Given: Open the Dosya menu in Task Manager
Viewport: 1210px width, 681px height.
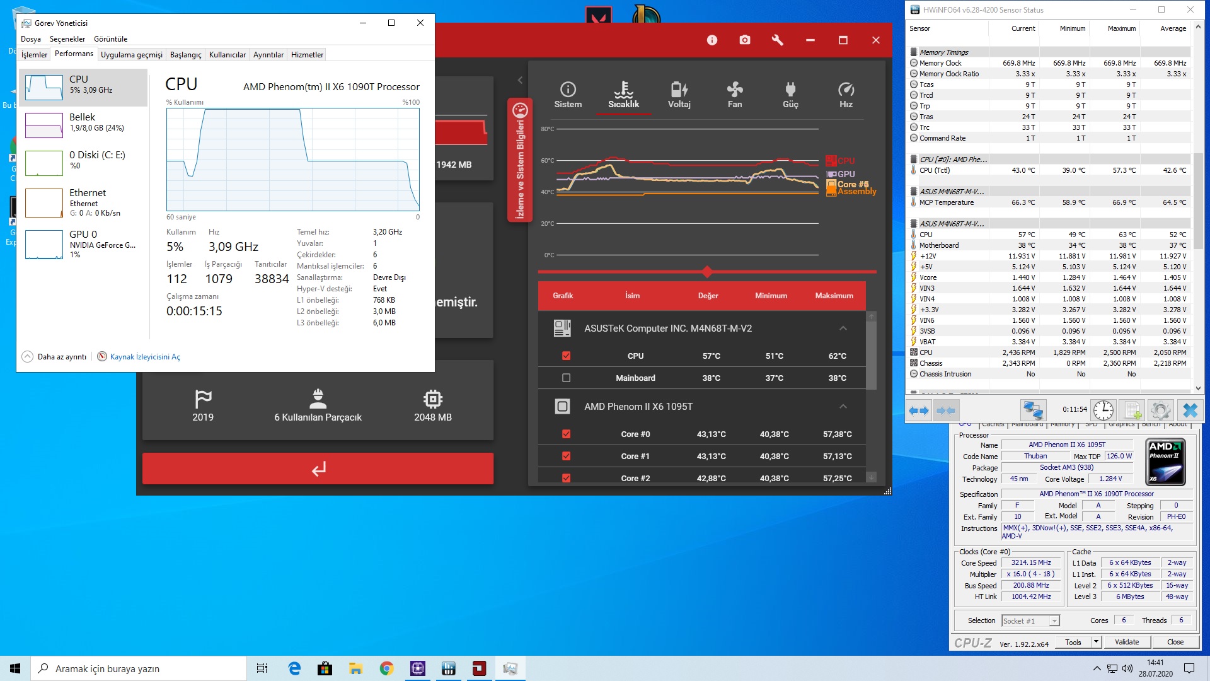Looking at the screenshot, I should (x=30, y=39).
